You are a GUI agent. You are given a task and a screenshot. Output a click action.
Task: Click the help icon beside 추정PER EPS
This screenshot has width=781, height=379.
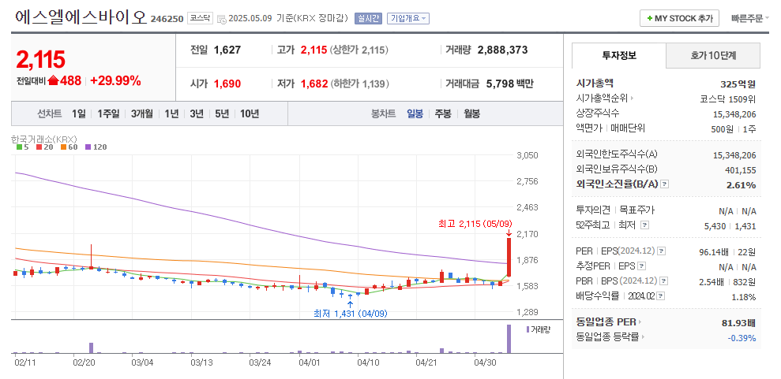[x=641, y=266]
